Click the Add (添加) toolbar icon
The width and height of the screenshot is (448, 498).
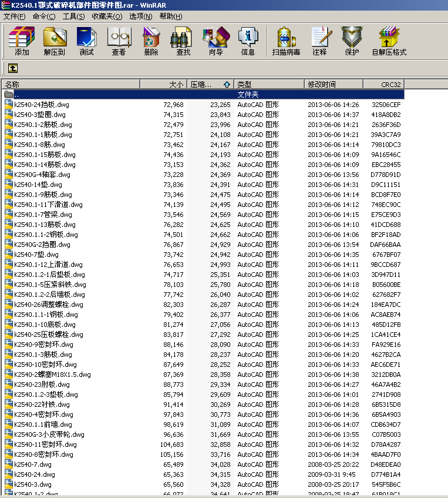22,41
